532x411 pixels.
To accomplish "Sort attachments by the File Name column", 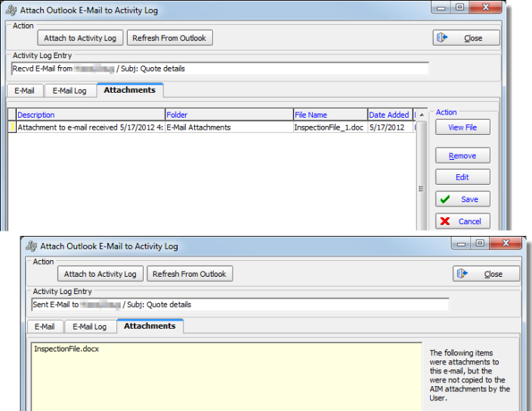I will (x=329, y=115).
